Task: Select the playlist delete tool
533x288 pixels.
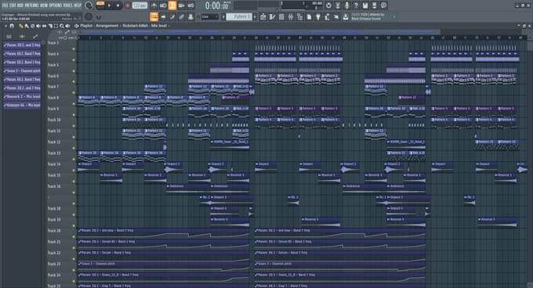Action: [x=33, y=26]
